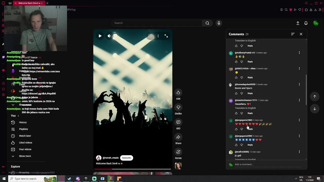Like the Short with 65K likes
The width and height of the screenshot is (324, 182).
point(178,93)
